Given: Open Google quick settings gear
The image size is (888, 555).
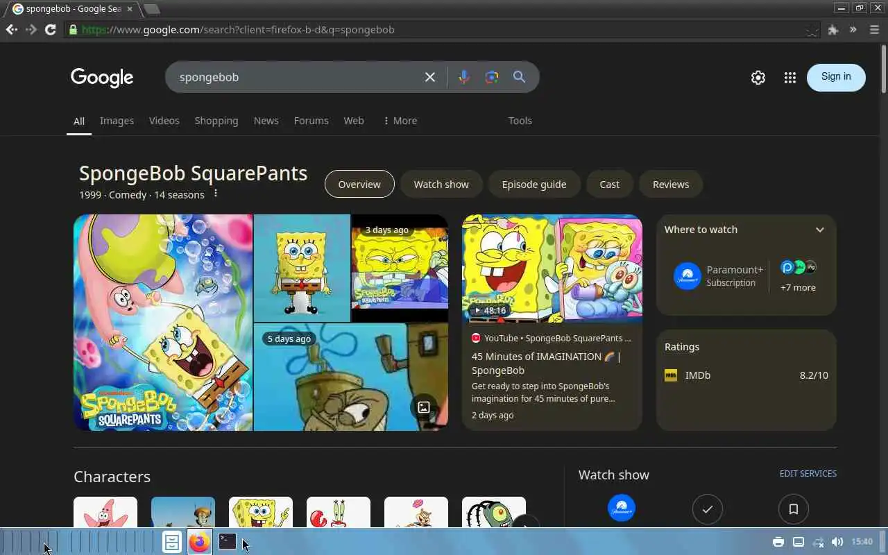Looking at the screenshot, I should [758, 78].
